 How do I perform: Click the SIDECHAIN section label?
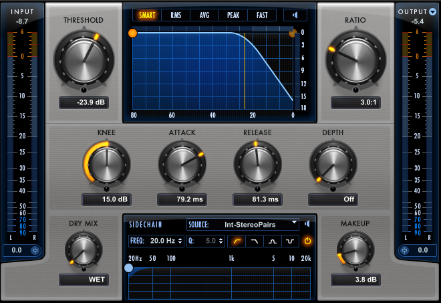(146, 225)
